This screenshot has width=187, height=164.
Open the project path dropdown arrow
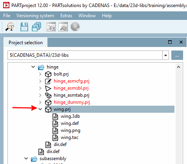pyautogui.click(x=165, y=55)
